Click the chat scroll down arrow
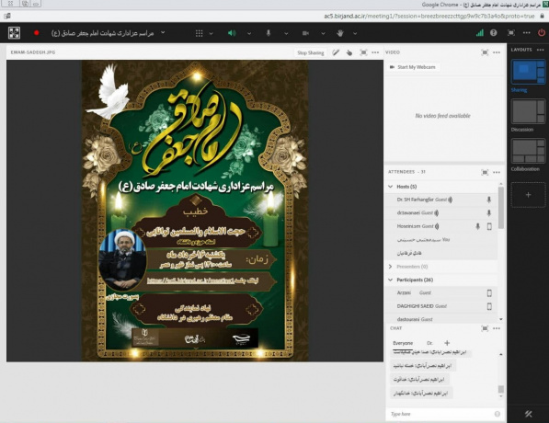This screenshot has width=549, height=423. 500,396
